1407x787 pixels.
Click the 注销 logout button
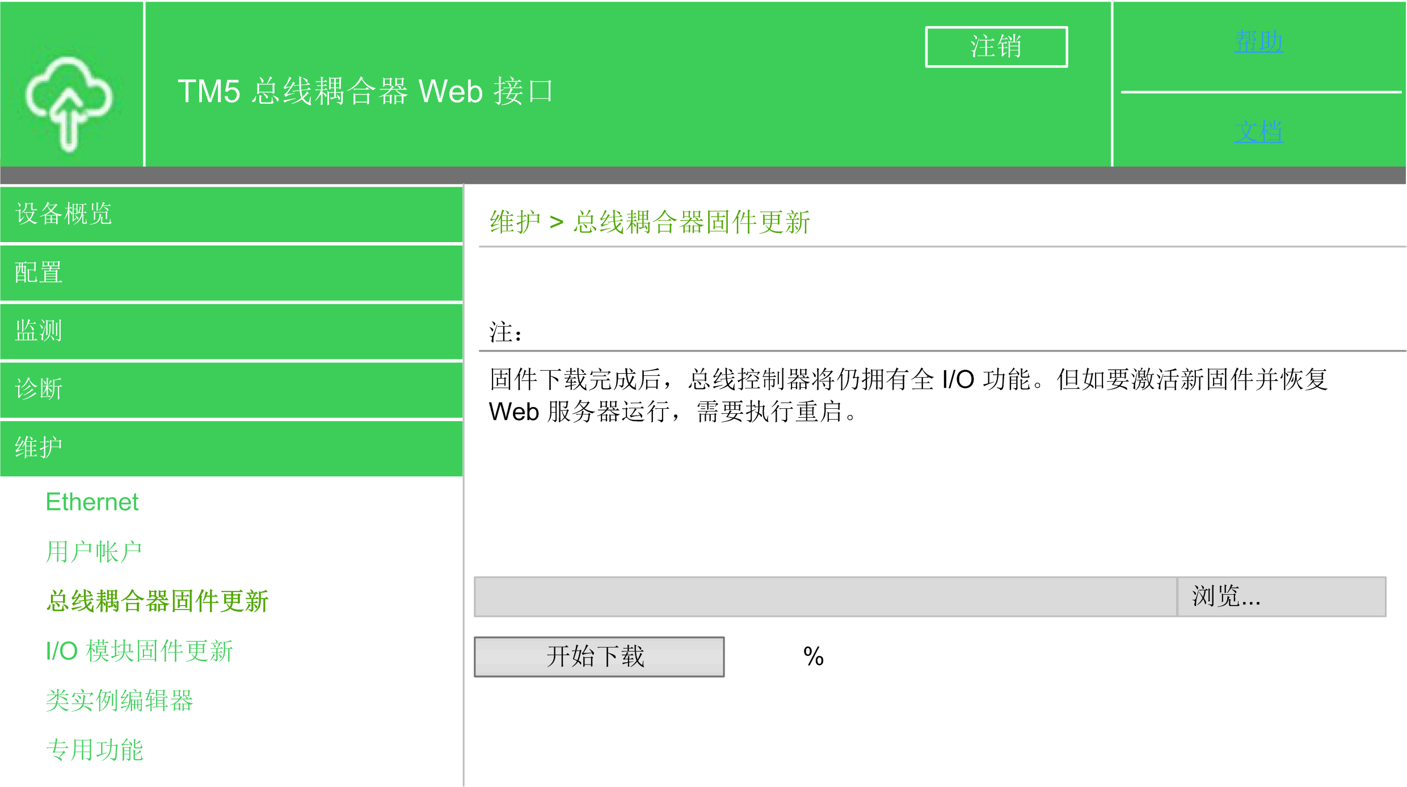click(x=996, y=46)
